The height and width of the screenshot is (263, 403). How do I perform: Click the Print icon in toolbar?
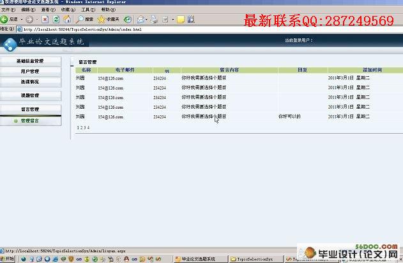[x=154, y=19]
